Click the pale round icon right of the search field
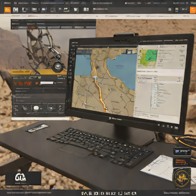196x196 pixels. click(x=170, y=10)
